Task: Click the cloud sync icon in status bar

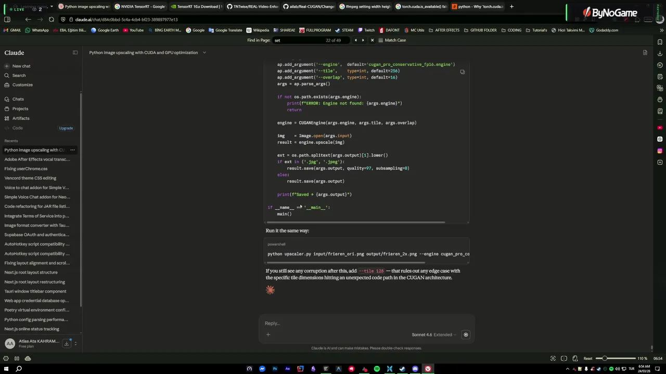Action: point(28,358)
